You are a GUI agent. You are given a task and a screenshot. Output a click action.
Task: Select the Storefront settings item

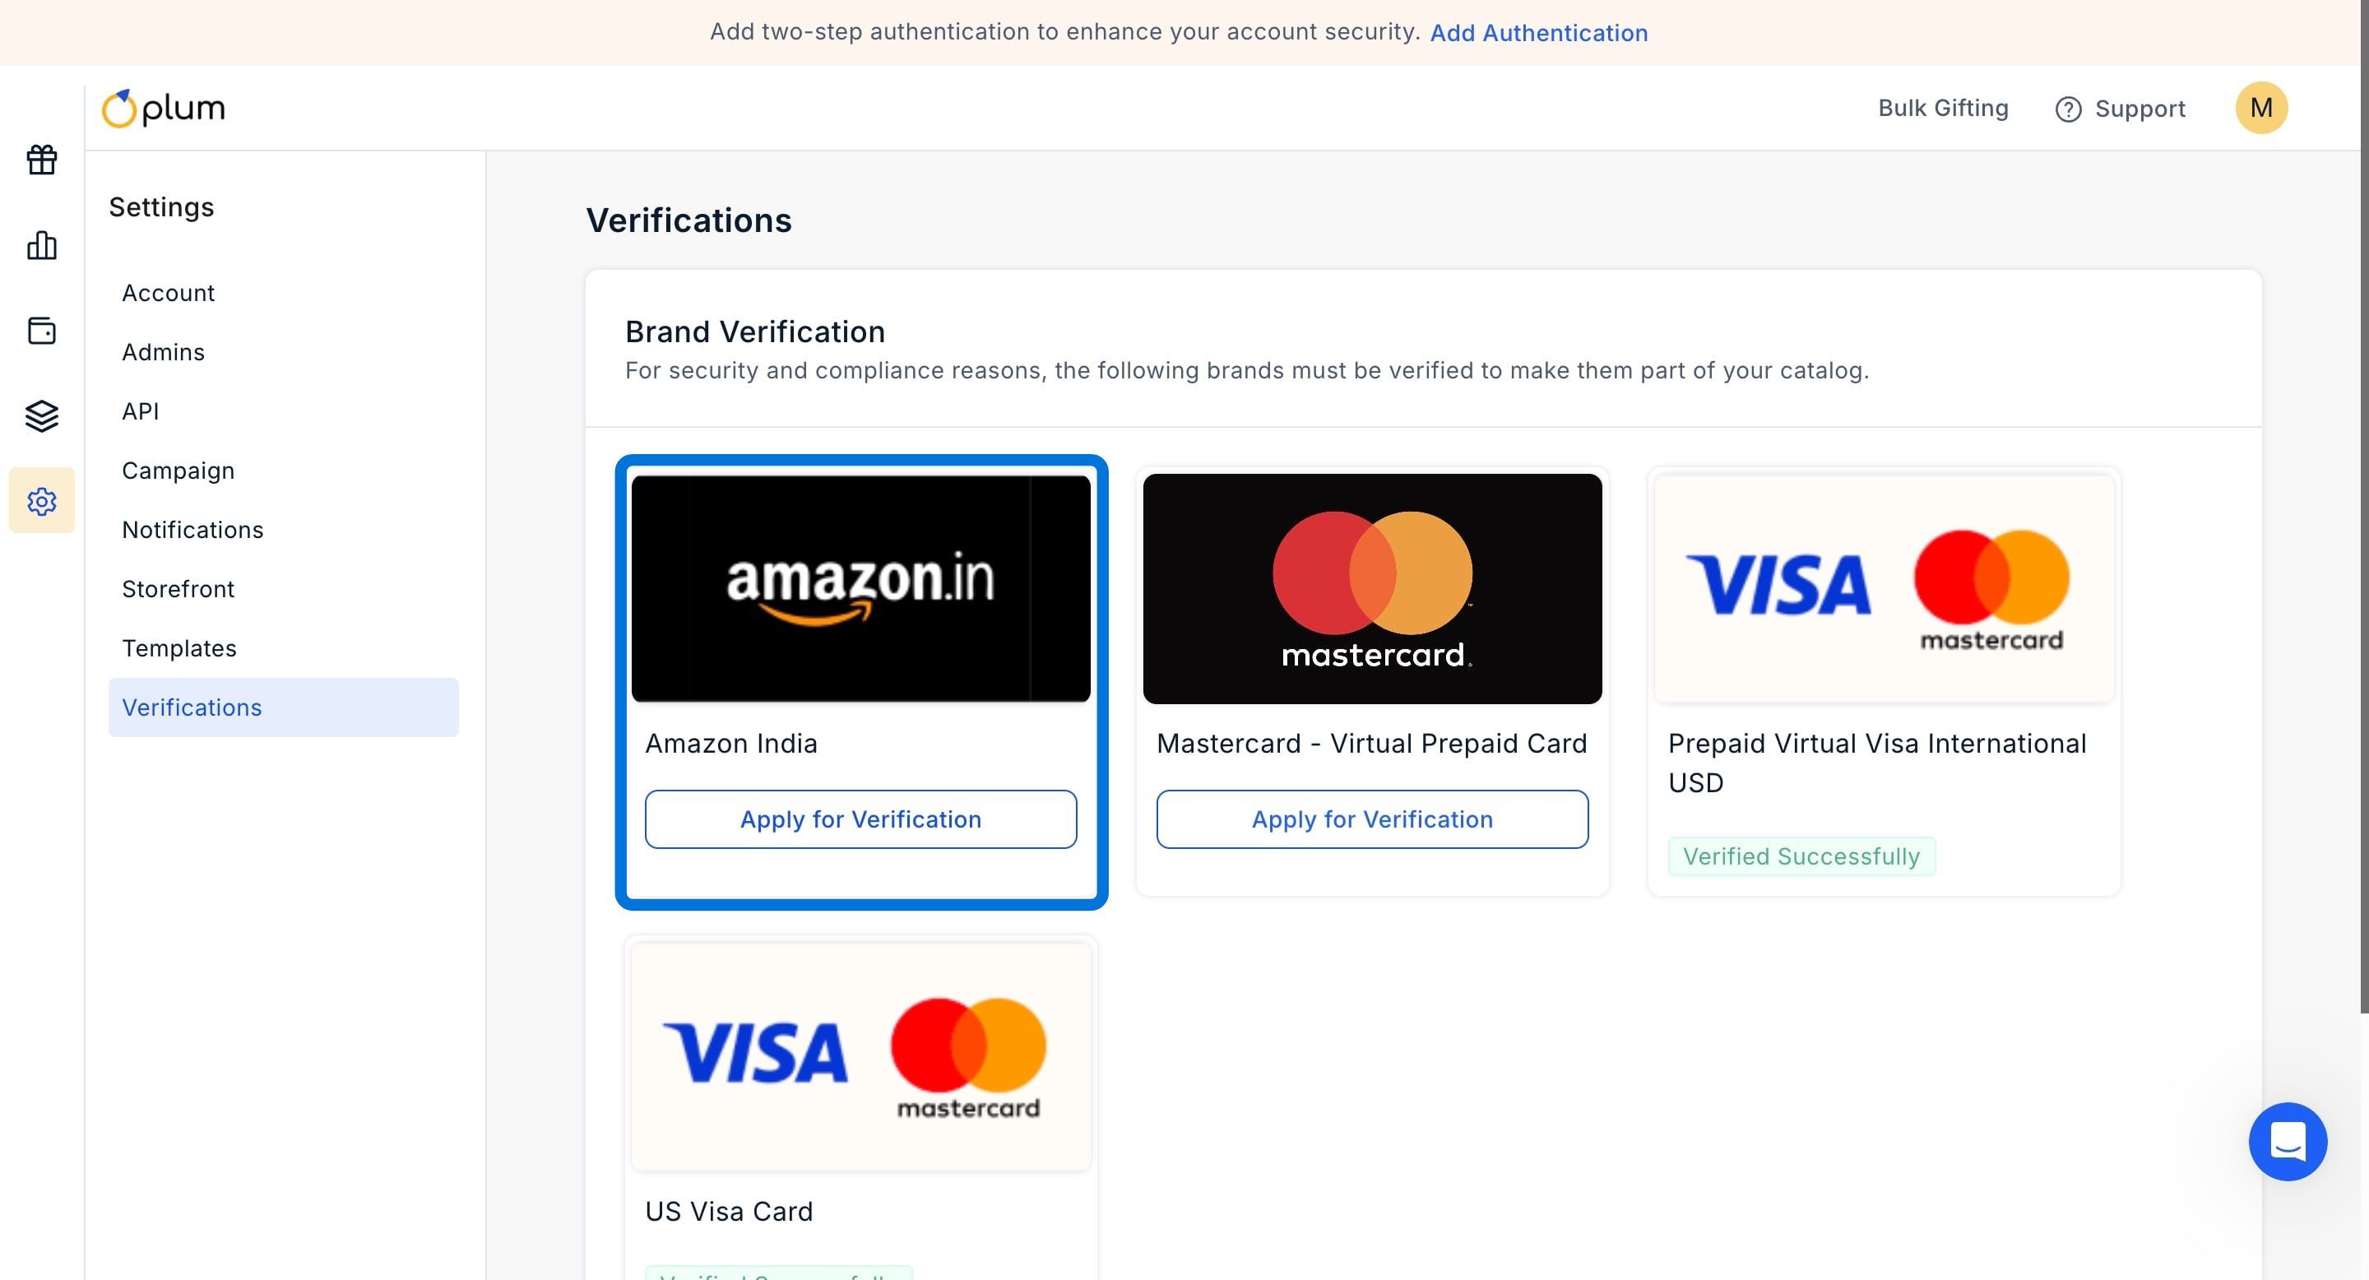[178, 588]
